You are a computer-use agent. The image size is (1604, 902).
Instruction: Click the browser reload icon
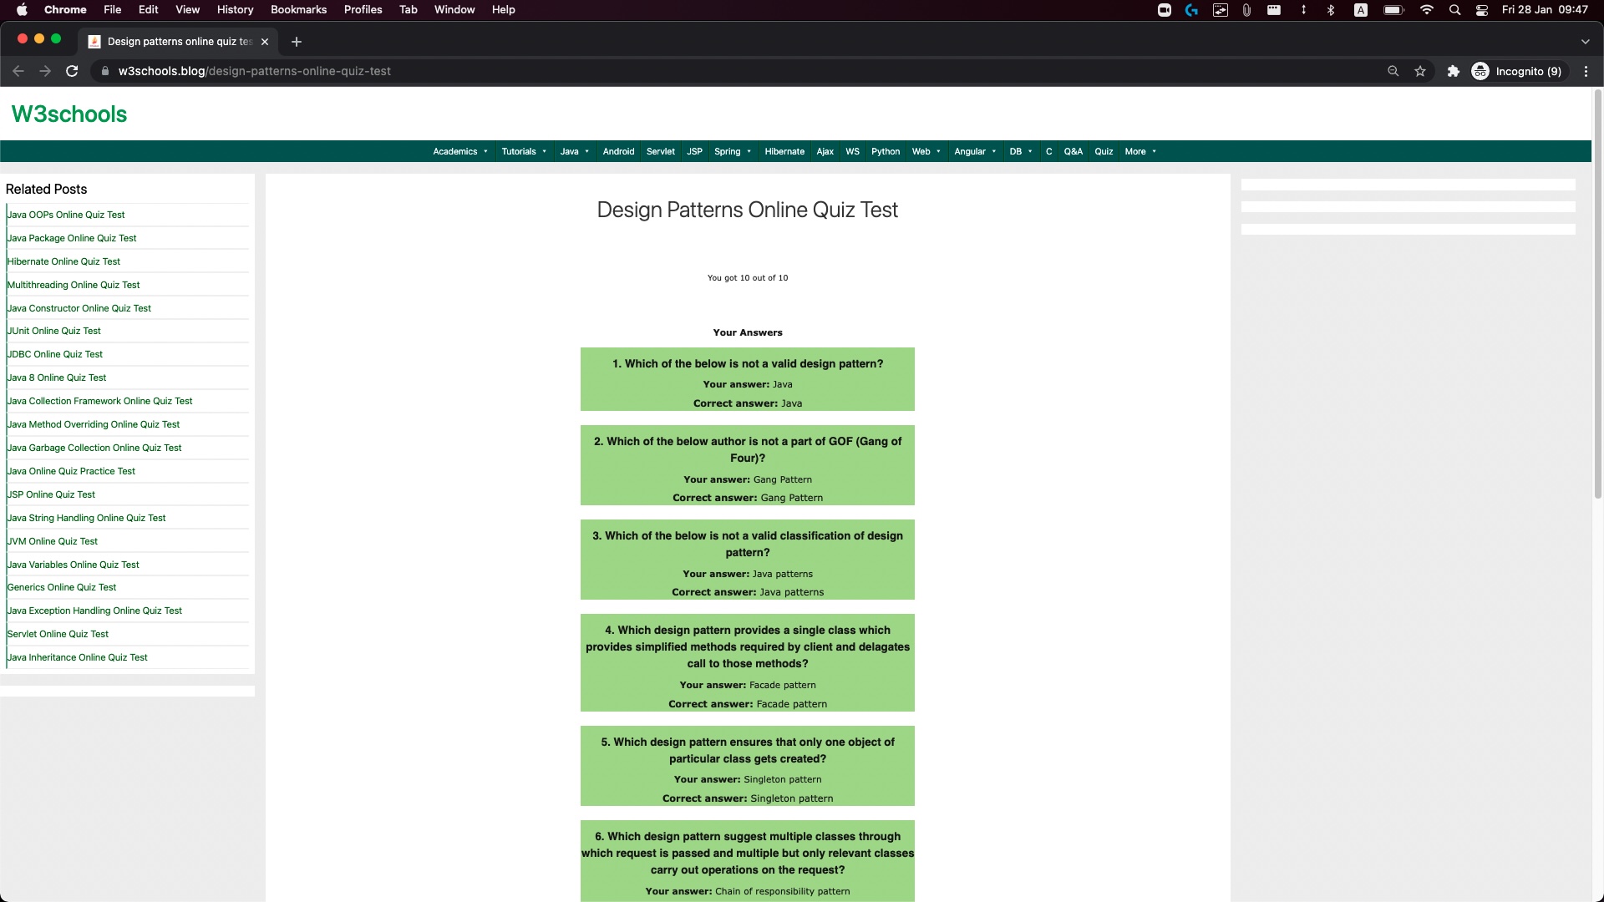(72, 71)
